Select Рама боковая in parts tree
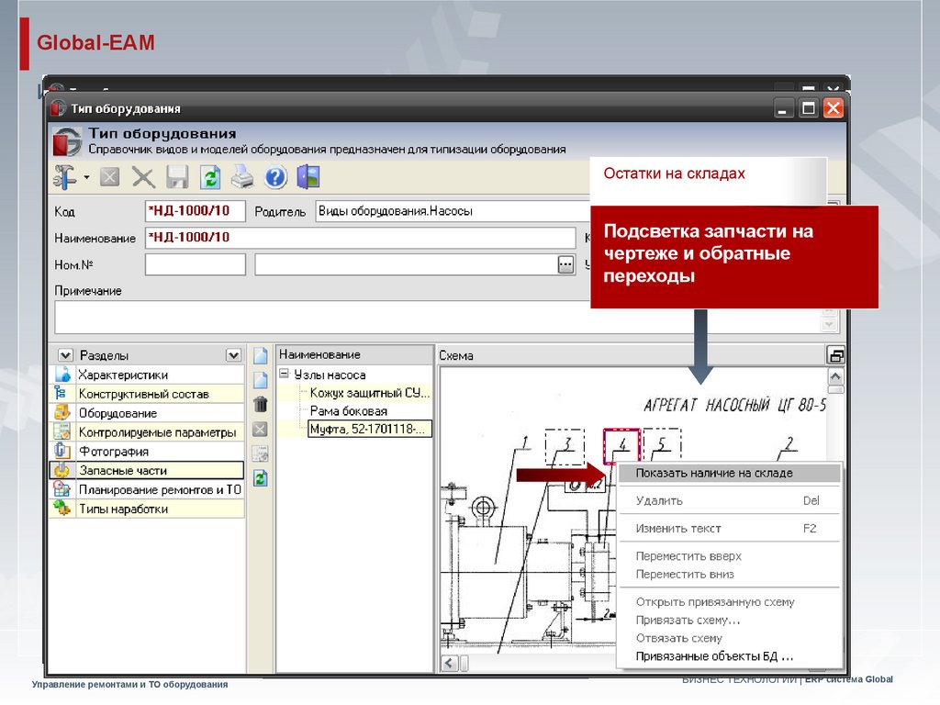The height and width of the screenshot is (705, 940). 349,411
